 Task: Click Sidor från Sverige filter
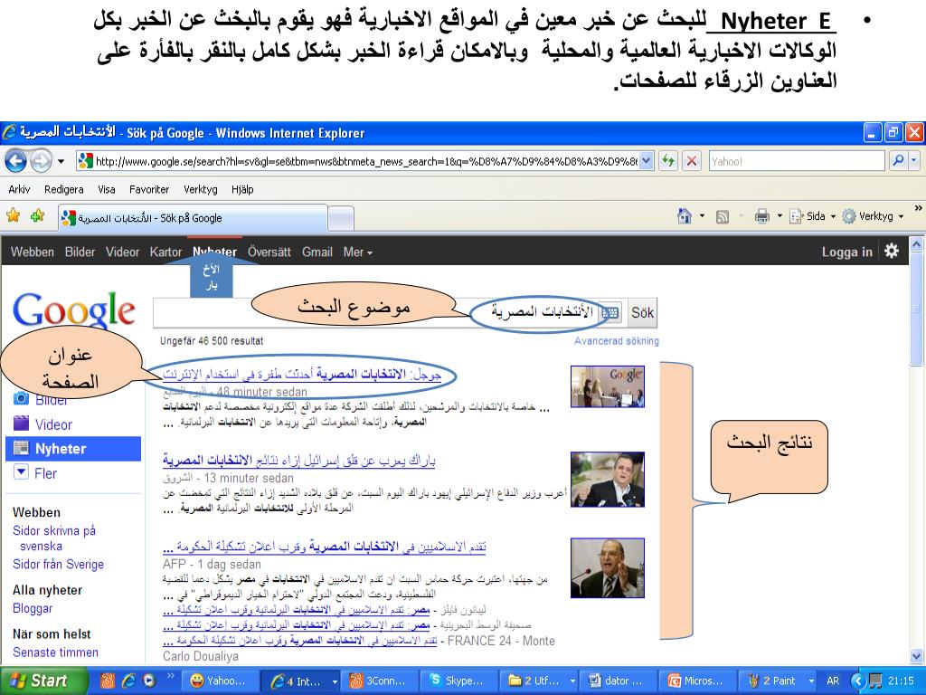click(58, 564)
